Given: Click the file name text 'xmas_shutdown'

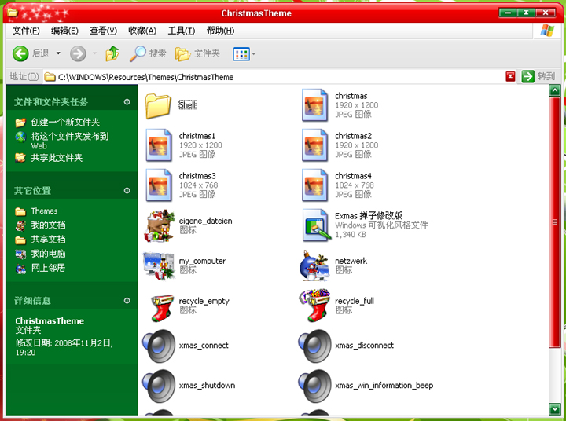Looking at the screenshot, I should click(207, 386).
